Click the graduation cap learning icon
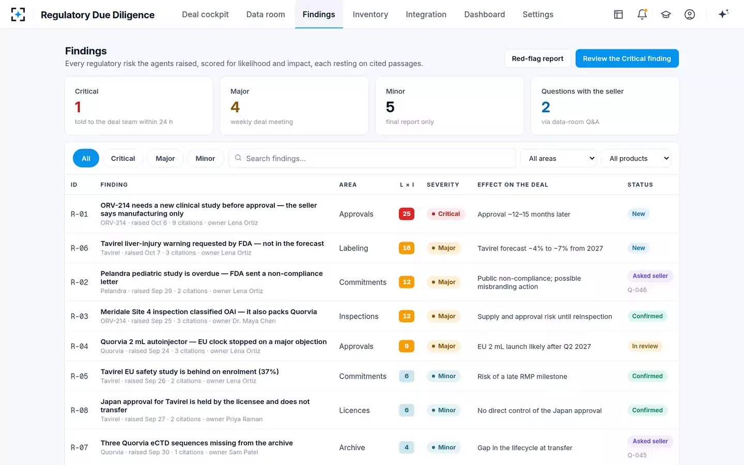 (x=666, y=14)
